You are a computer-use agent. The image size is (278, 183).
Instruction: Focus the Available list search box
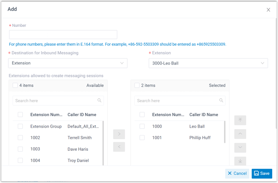55,100
